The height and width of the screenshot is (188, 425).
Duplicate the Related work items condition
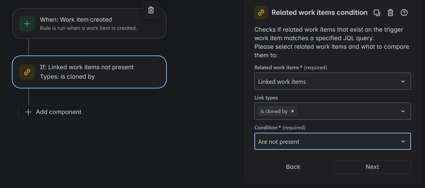(377, 13)
